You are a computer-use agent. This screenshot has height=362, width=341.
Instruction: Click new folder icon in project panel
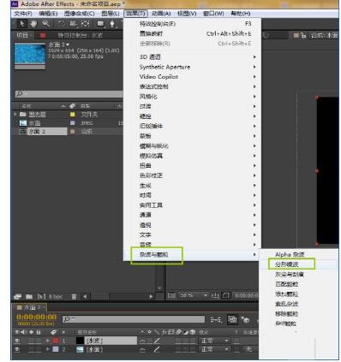[x=29, y=297]
